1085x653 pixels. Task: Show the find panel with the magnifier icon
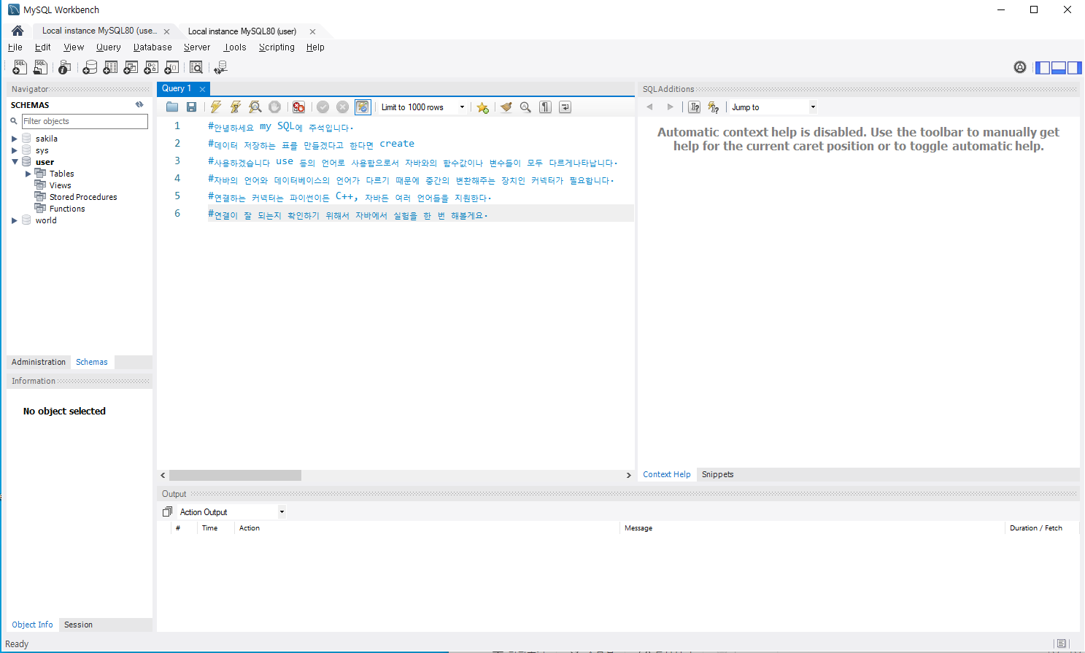(525, 107)
